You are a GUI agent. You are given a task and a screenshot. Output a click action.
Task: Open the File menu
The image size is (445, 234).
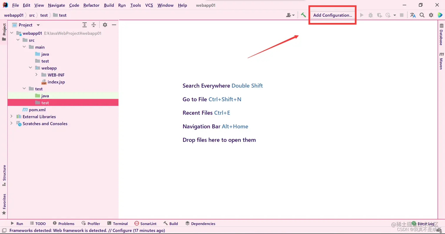point(16,5)
